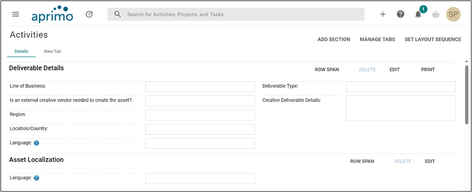The width and height of the screenshot is (472, 192).
Task: Switch to the New Tab tab
Action: (53, 51)
